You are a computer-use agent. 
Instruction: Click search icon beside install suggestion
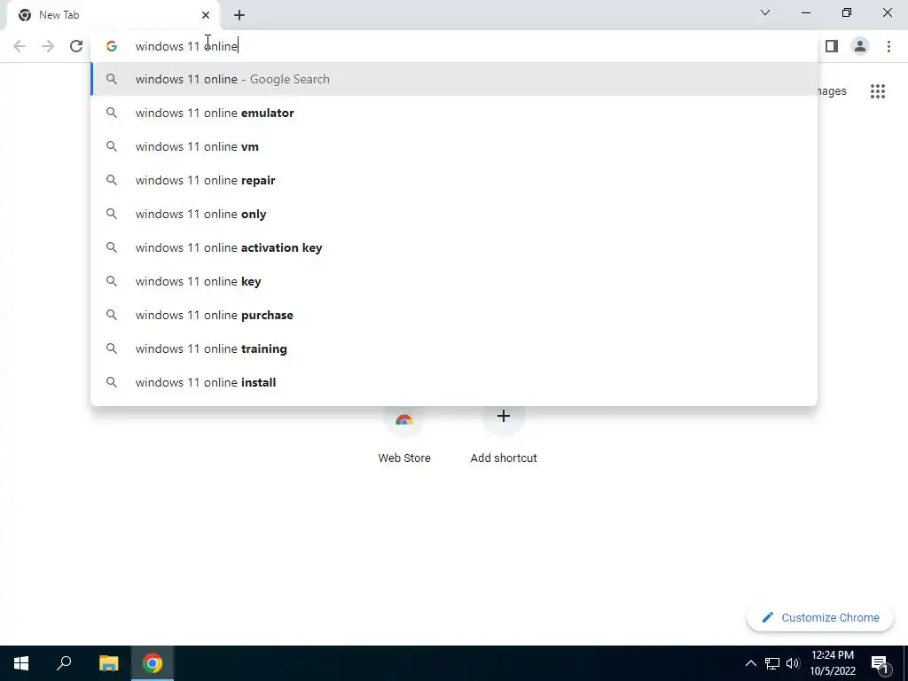111,381
